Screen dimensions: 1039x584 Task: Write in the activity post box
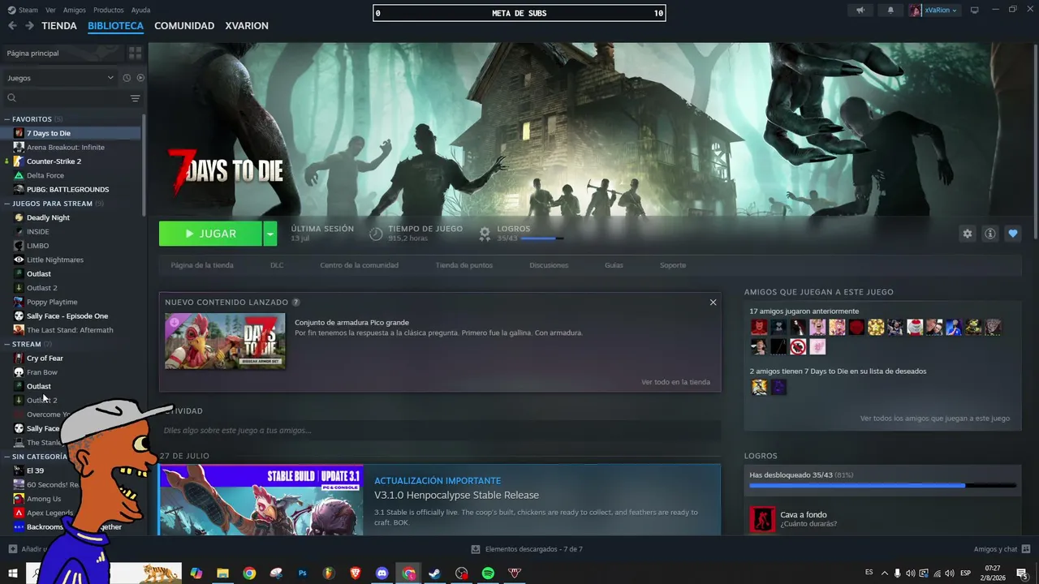pyautogui.click(x=440, y=430)
